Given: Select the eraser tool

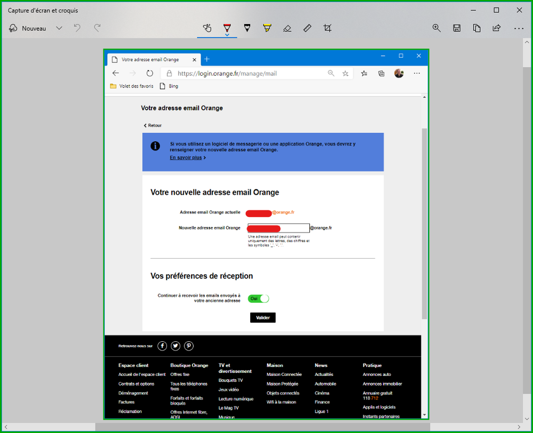Looking at the screenshot, I should (x=287, y=28).
